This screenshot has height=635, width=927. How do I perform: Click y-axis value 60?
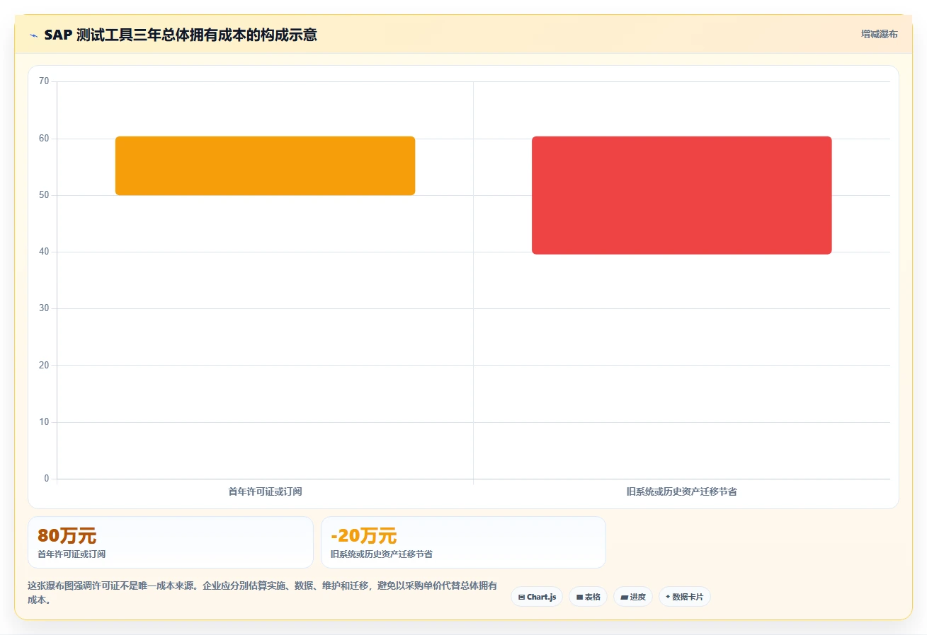click(x=44, y=139)
